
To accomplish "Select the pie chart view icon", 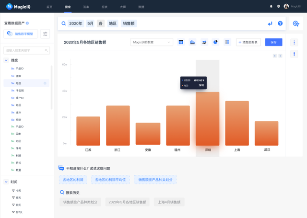I will (x=215, y=42).
